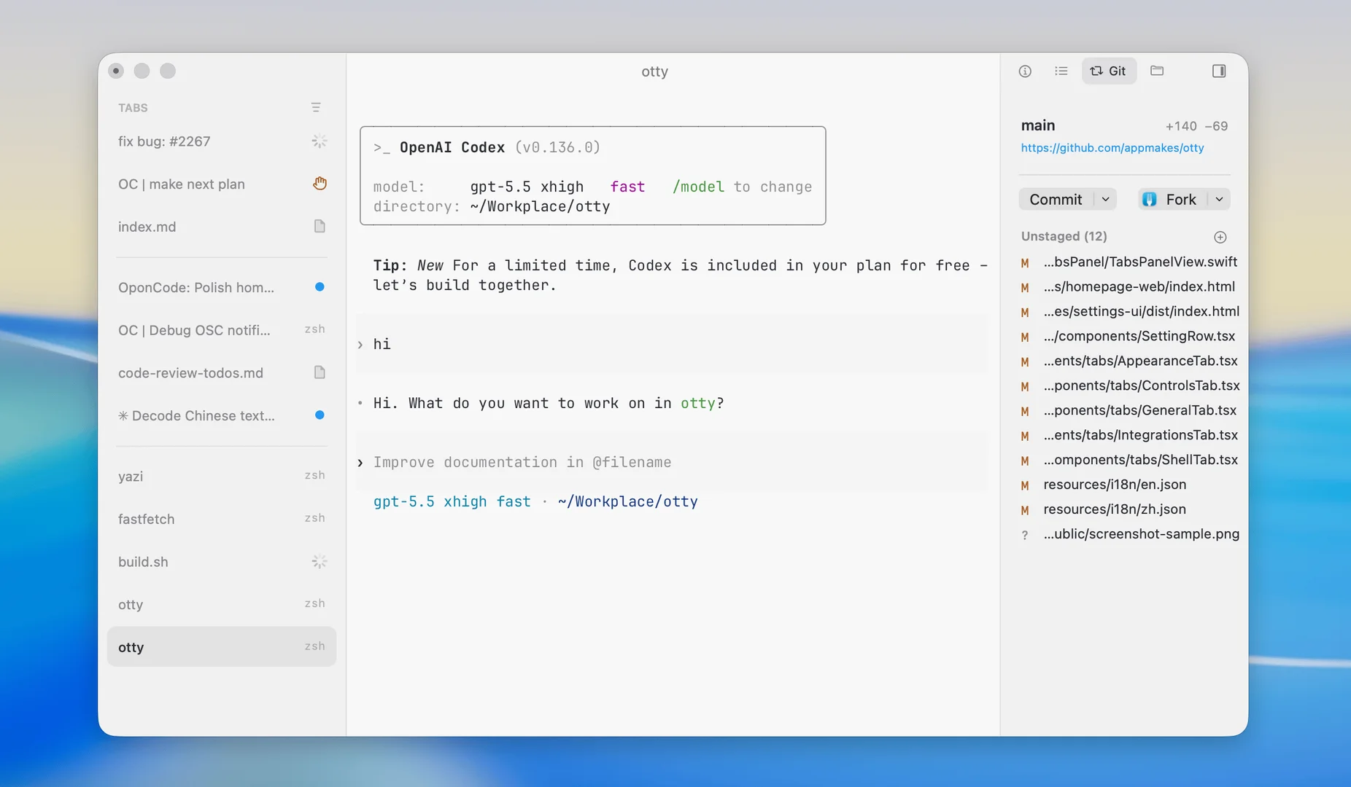Stage all changes with plus icon
Screen dimensions: 1351x787
[x=1220, y=237]
